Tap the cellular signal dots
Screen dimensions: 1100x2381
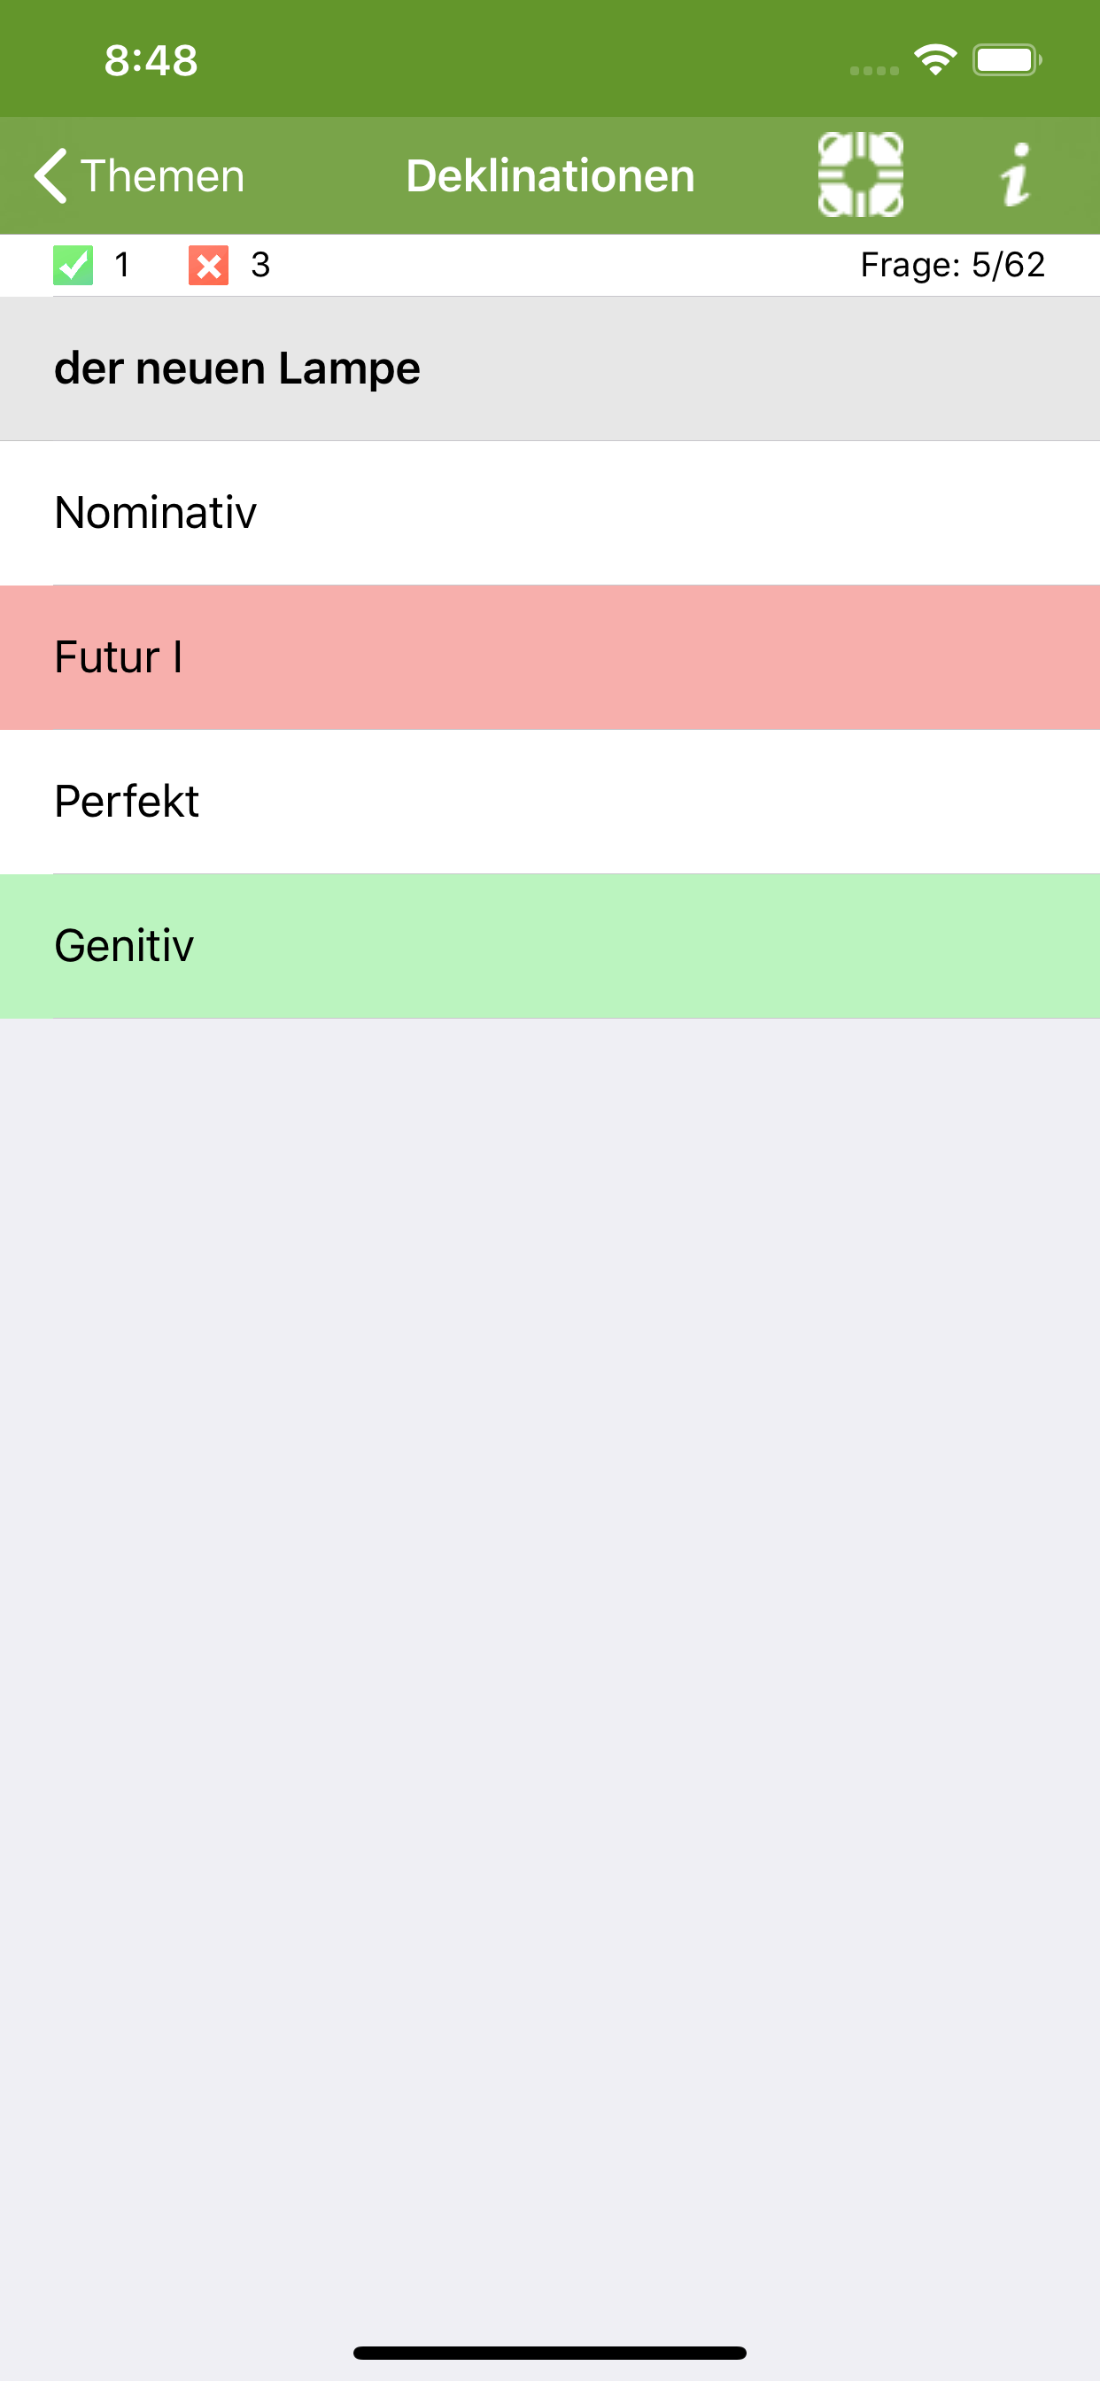point(873,70)
